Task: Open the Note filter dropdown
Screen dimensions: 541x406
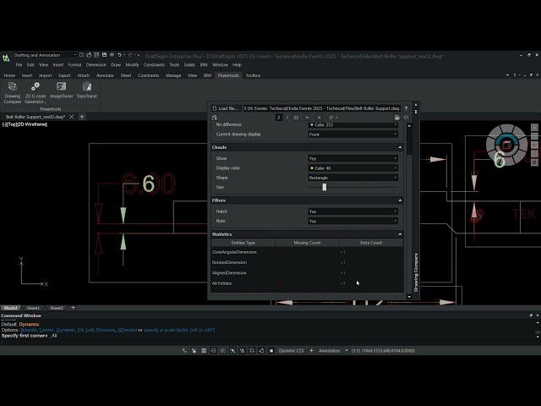Action: click(353, 221)
